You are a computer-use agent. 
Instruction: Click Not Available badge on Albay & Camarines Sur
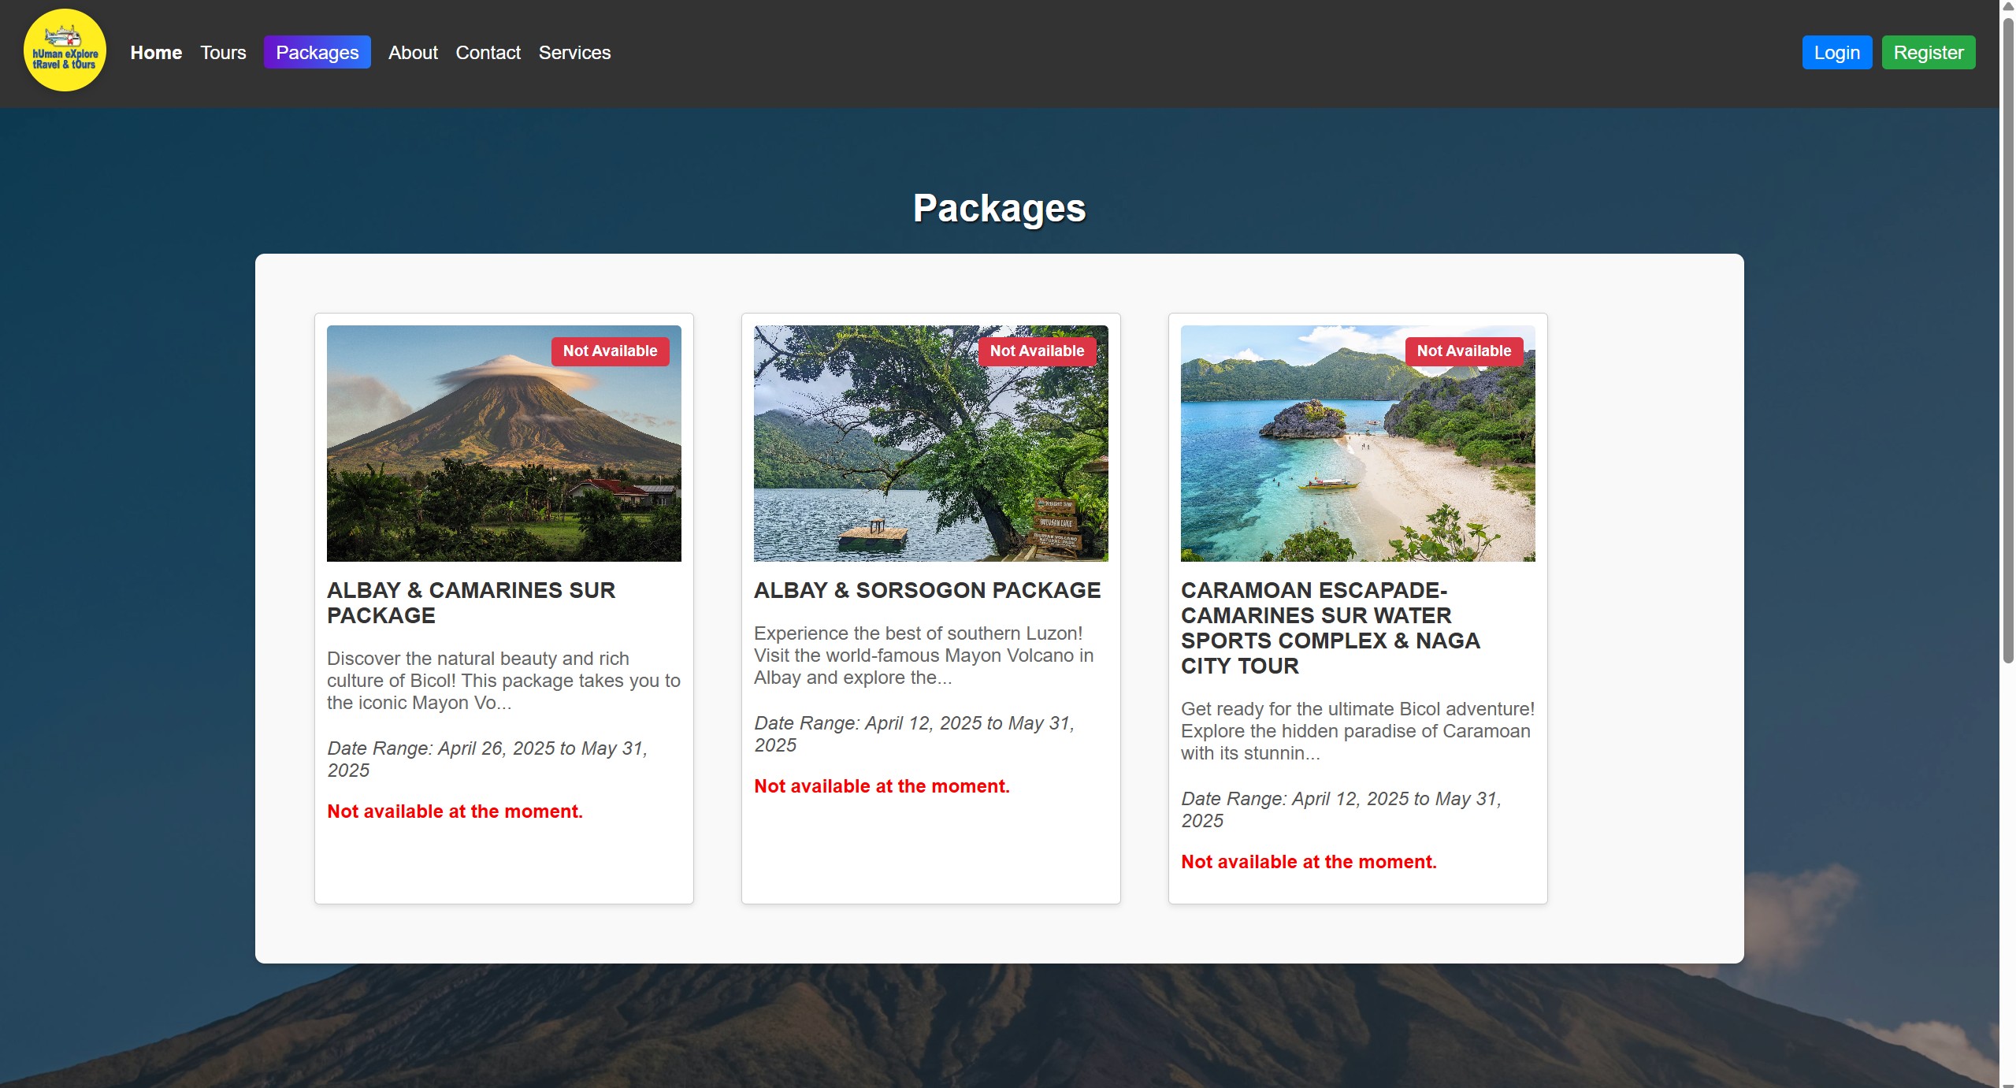pos(610,351)
